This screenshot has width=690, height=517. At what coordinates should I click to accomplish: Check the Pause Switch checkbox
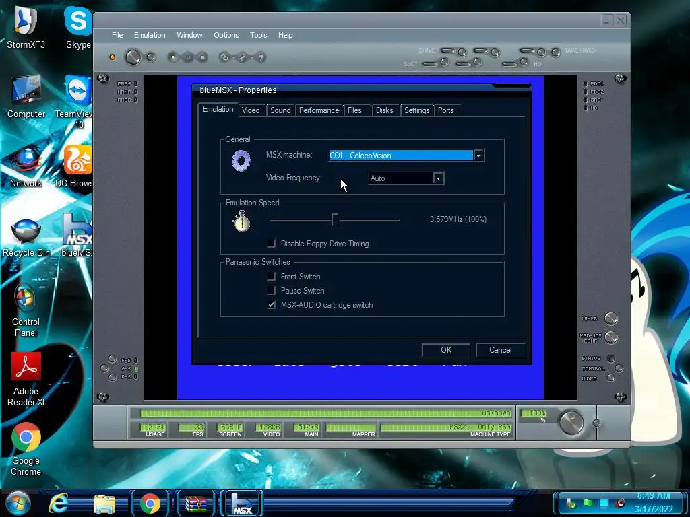click(x=271, y=290)
